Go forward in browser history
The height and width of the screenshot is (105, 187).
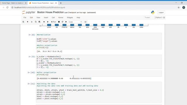click(x=3, y=7)
